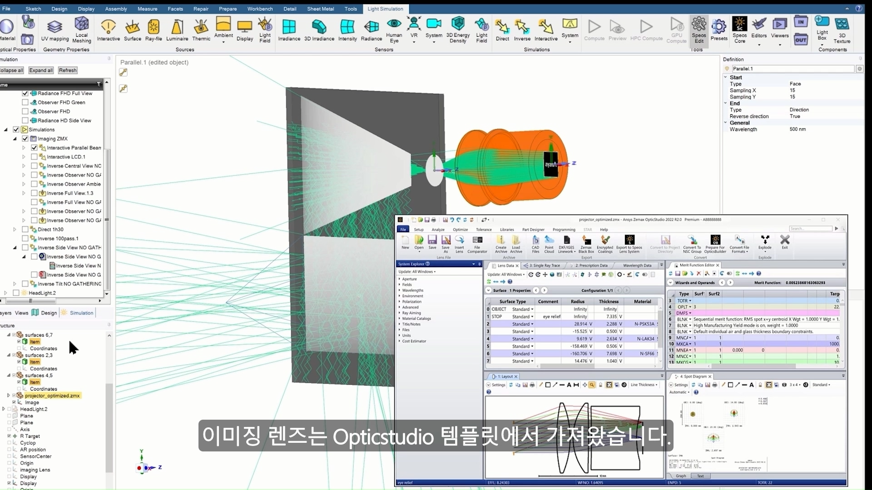Open the GPU Compute tool
The image size is (872, 490).
(676, 29)
